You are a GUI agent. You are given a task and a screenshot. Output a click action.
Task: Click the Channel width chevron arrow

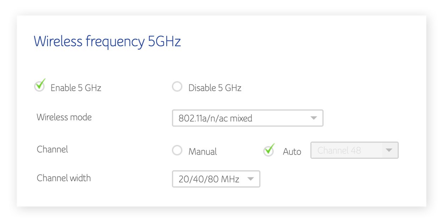(x=251, y=179)
